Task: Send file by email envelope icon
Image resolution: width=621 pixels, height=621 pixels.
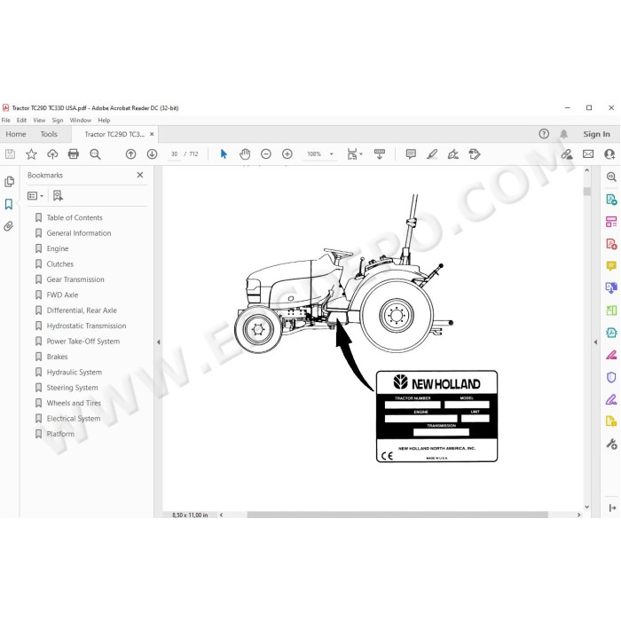Action: click(x=588, y=153)
